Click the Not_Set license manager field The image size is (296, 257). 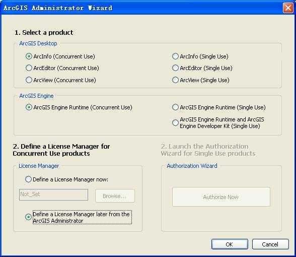coord(53,195)
